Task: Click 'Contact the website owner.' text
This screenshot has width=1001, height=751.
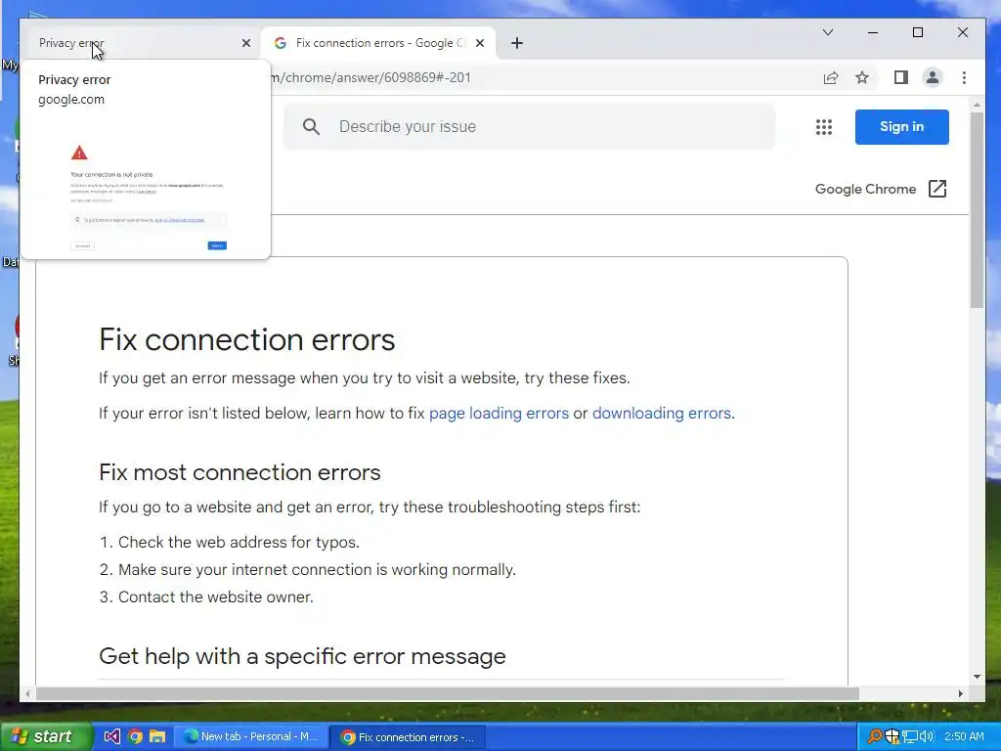Action: [216, 597]
